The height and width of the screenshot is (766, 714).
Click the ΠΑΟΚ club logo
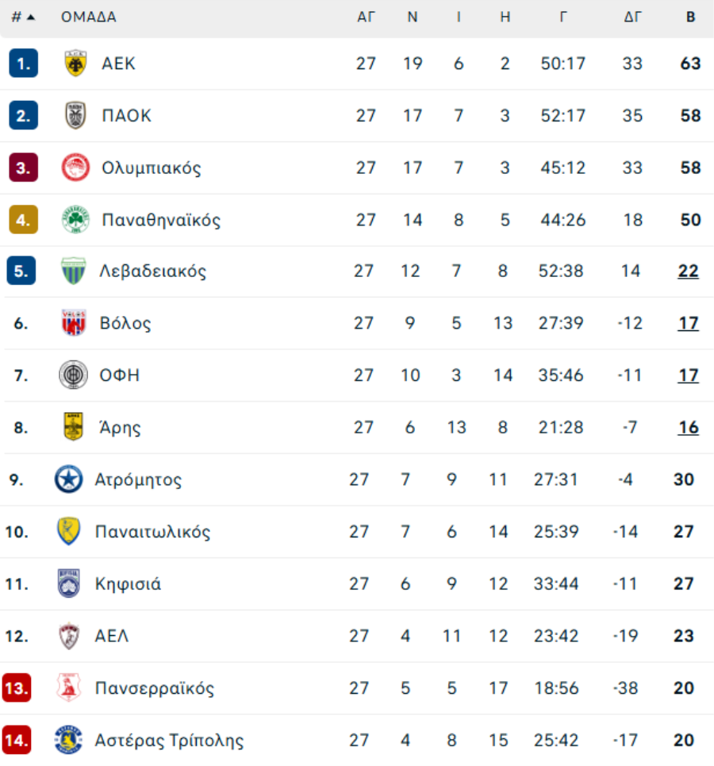click(75, 116)
